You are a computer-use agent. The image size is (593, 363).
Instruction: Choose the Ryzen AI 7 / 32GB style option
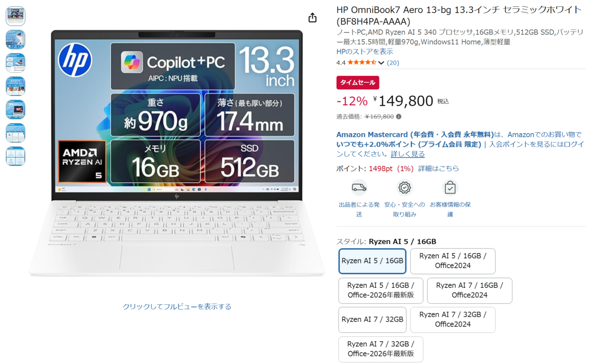pyautogui.click(x=373, y=319)
